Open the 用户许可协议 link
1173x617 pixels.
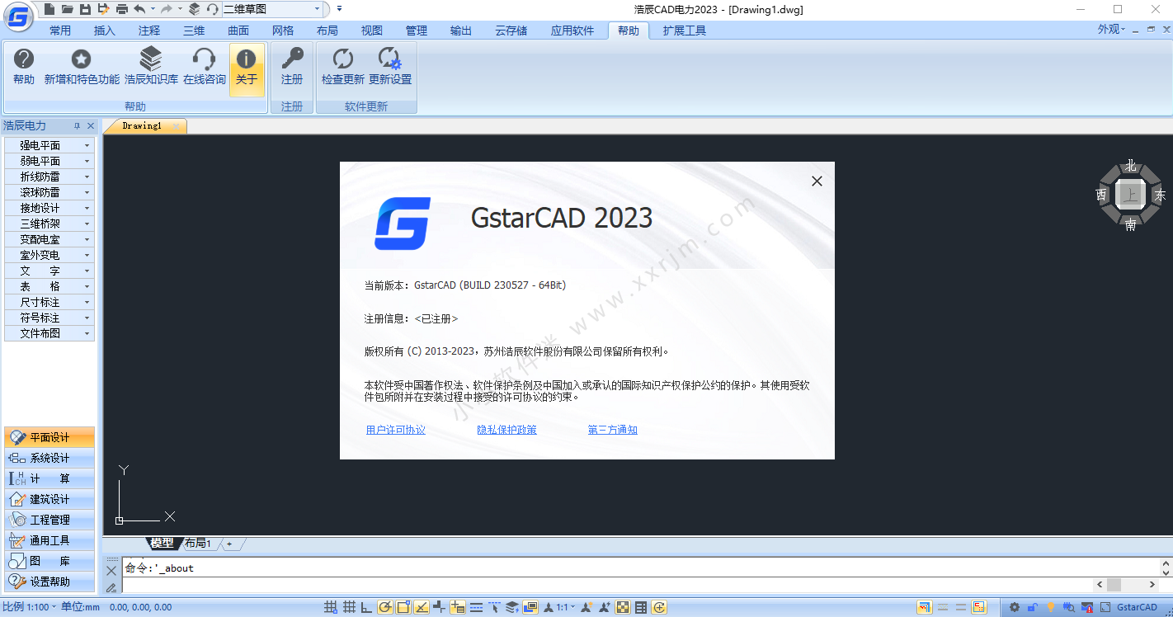(396, 430)
